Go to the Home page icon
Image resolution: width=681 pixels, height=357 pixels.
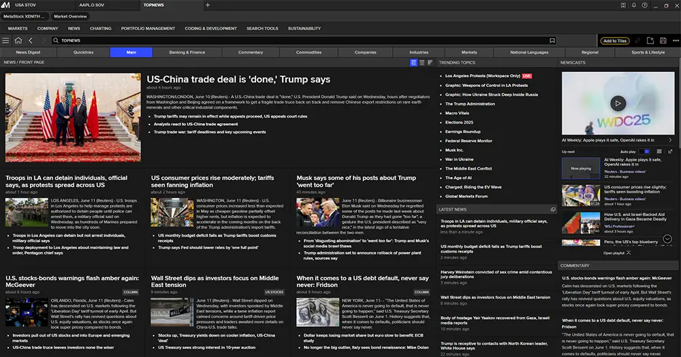click(18, 41)
